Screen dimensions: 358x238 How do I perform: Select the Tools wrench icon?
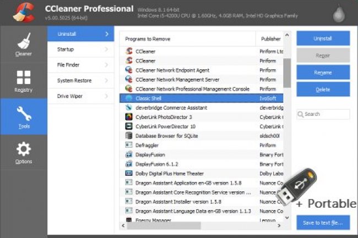click(x=23, y=113)
